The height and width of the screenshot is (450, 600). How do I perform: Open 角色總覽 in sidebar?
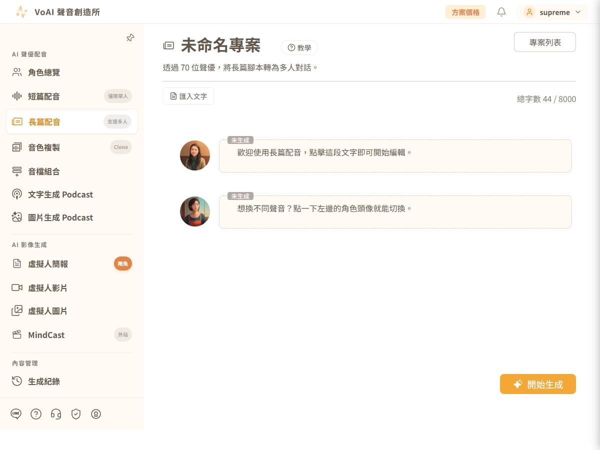72,72
